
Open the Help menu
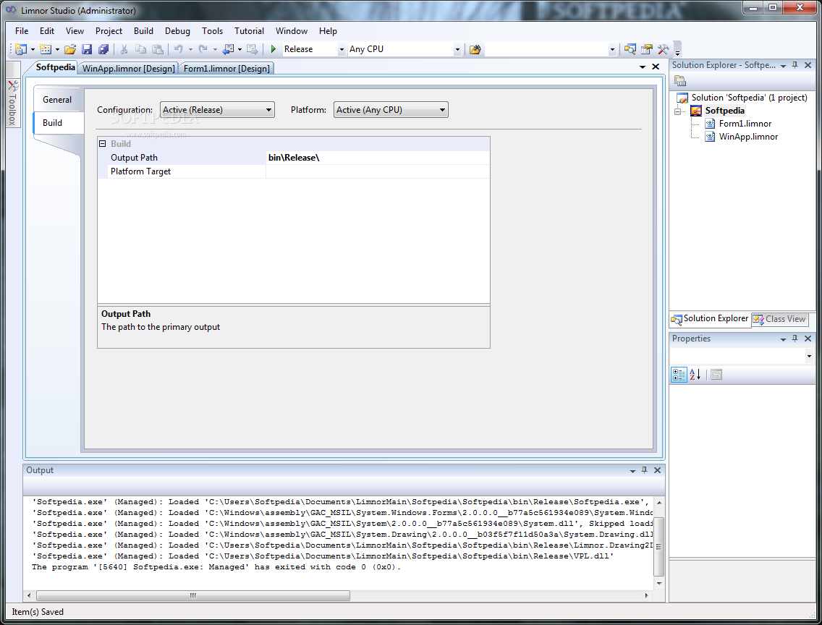click(x=328, y=31)
